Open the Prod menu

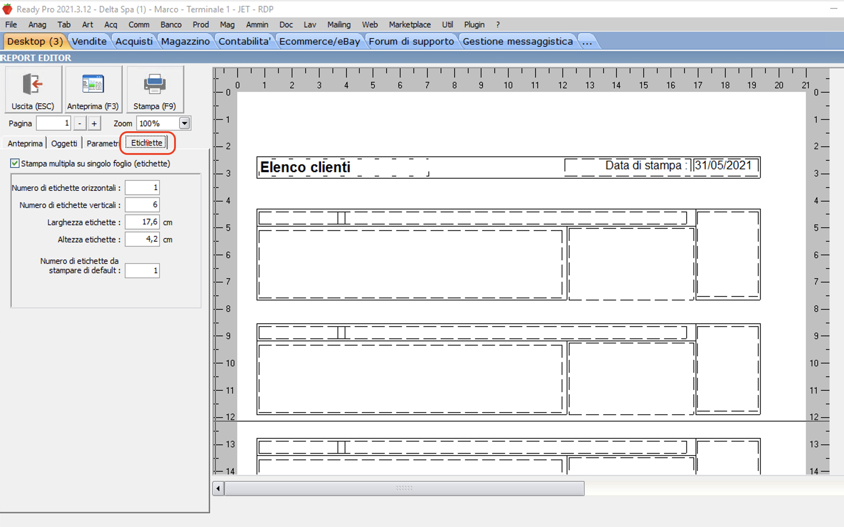pos(201,24)
